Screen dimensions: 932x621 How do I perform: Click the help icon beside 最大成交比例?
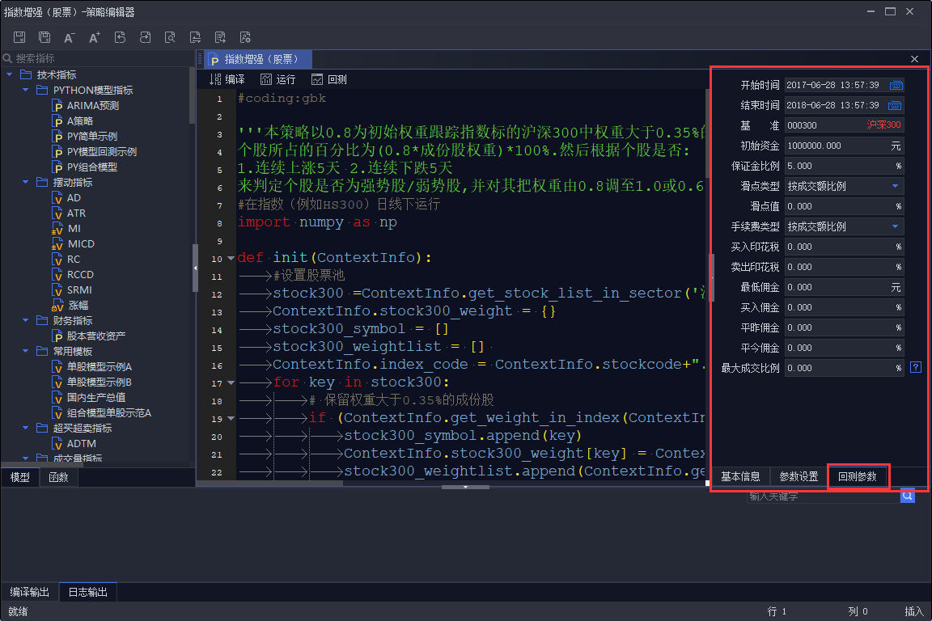point(916,368)
